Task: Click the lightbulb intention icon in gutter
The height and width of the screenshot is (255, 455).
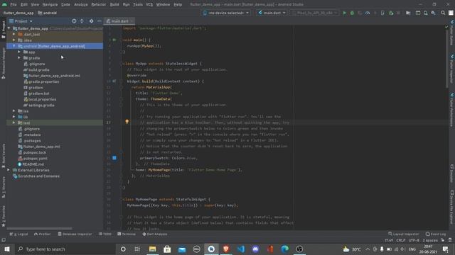Action: coord(127,122)
